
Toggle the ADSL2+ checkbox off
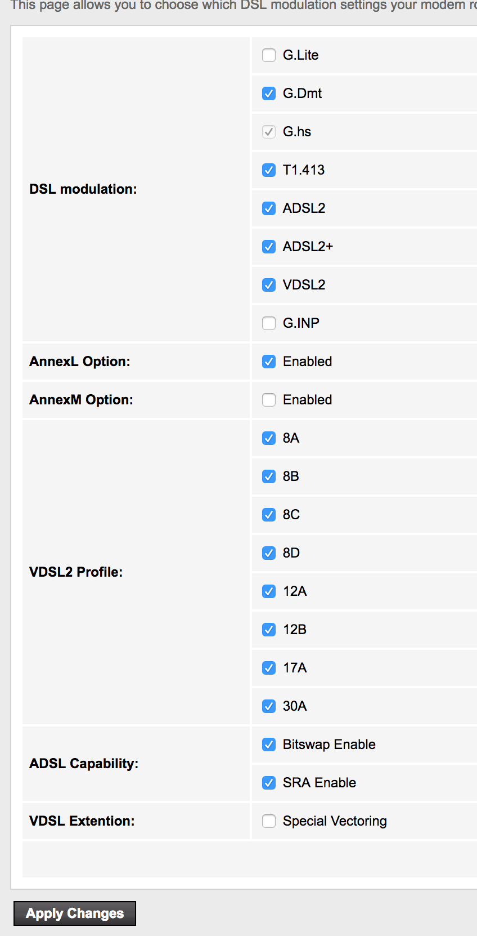click(x=269, y=247)
